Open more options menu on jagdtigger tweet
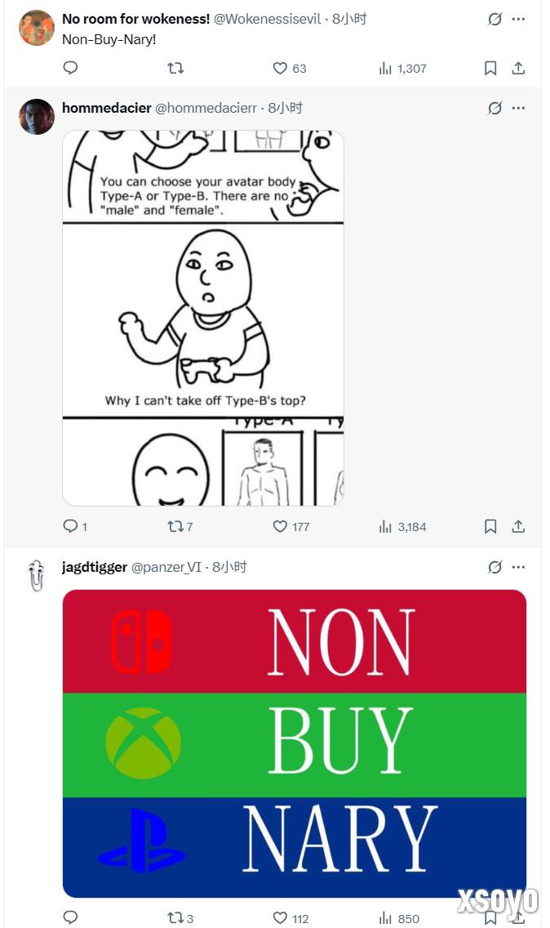550x928 pixels. tap(518, 567)
